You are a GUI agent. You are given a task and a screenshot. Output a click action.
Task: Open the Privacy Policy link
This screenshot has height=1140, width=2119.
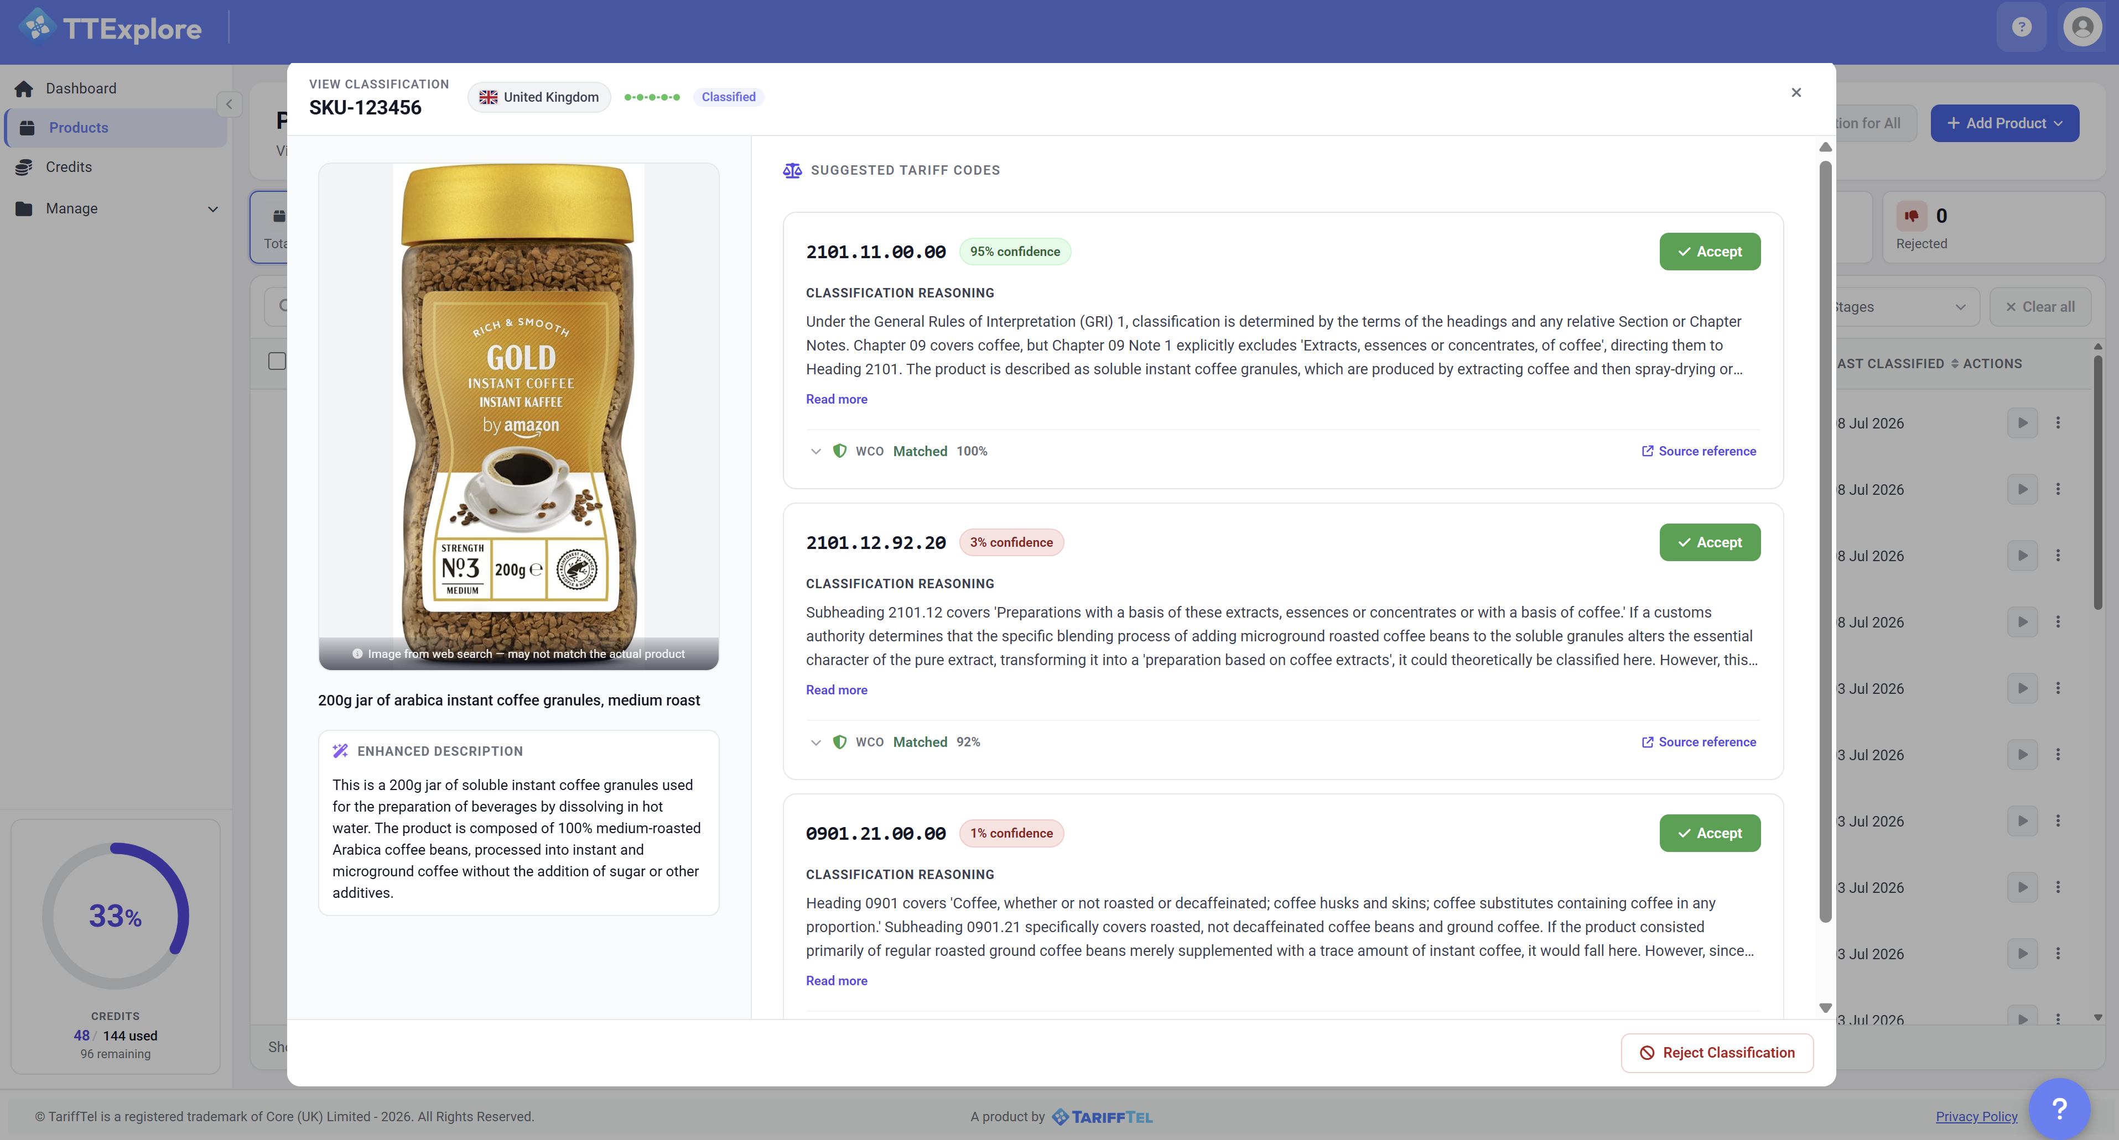click(1976, 1117)
